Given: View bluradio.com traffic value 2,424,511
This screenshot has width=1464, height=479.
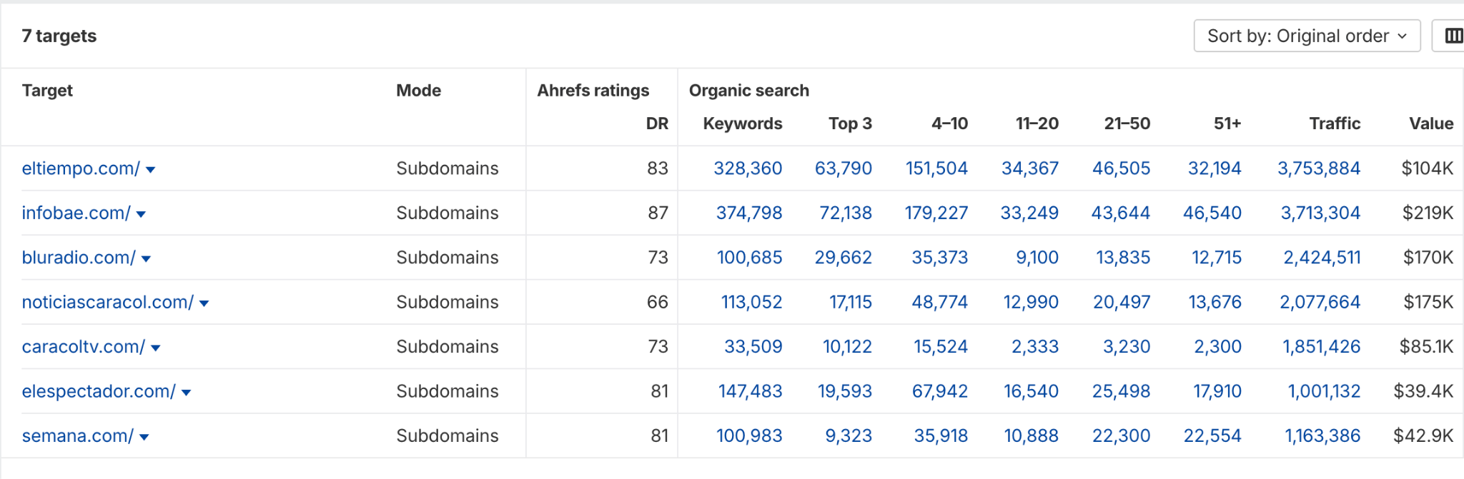Looking at the screenshot, I should 1322,258.
